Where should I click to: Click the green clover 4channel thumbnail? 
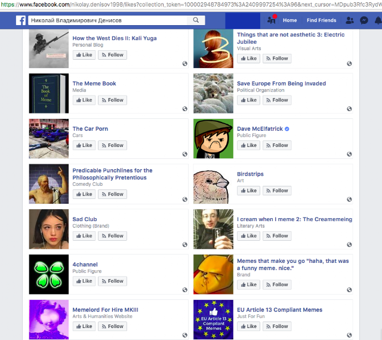tap(49, 274)
